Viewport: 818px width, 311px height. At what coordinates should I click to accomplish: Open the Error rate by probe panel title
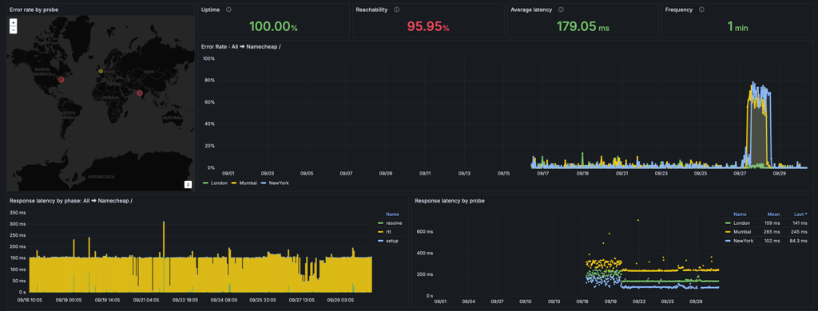pyautogui.click(x=34, y=10)
